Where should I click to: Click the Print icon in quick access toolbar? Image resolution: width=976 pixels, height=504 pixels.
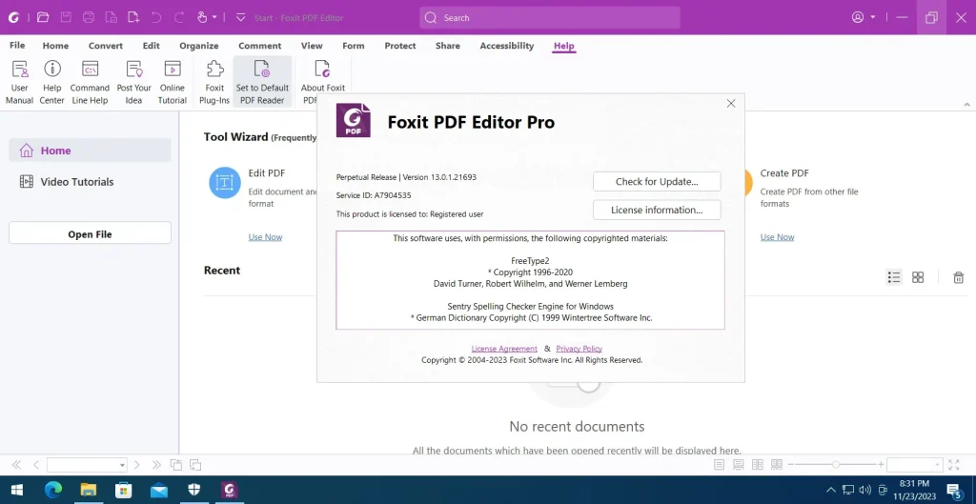pyautogui.click(x=89, y=17)
